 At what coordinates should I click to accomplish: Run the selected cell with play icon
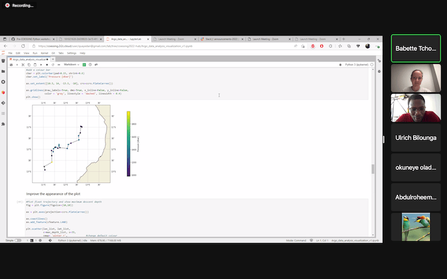click(x=42, y=64)
